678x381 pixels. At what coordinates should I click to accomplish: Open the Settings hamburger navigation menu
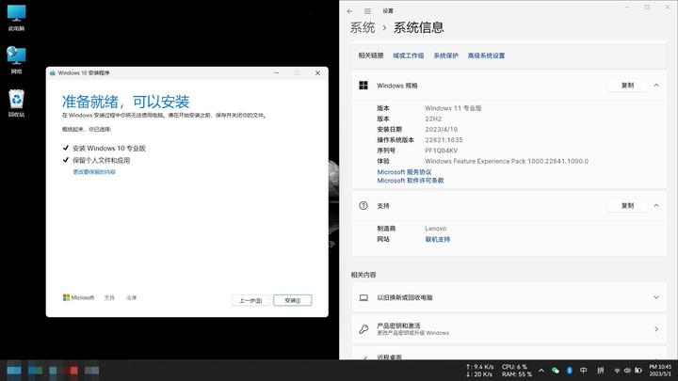[x=367, y=11]
